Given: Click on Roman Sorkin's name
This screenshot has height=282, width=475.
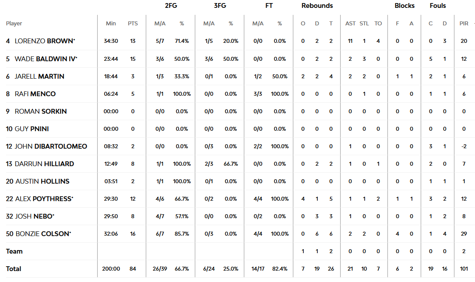Looking at the screenshot, I should click(x=41, y=111).
